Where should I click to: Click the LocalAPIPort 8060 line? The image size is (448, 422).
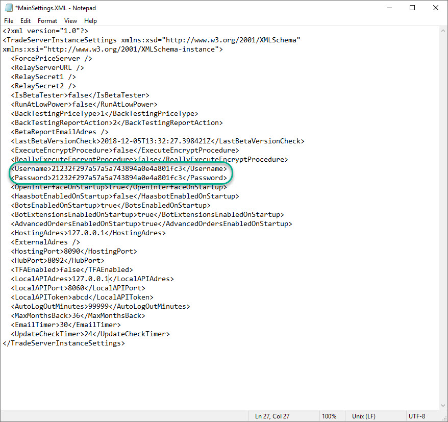(78, 288)
